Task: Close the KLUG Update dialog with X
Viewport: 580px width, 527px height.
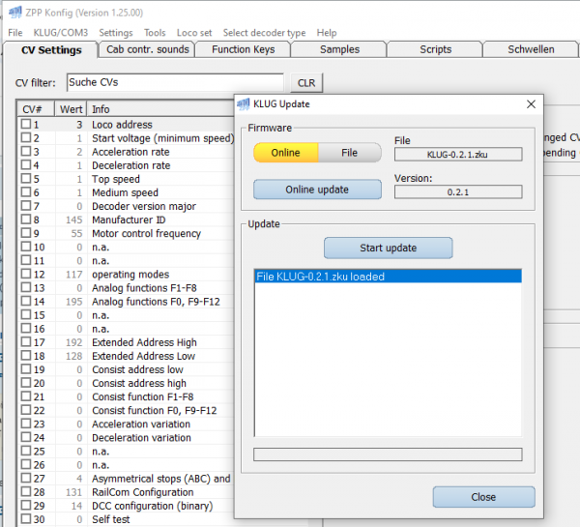Action: [x=530, y=103]
